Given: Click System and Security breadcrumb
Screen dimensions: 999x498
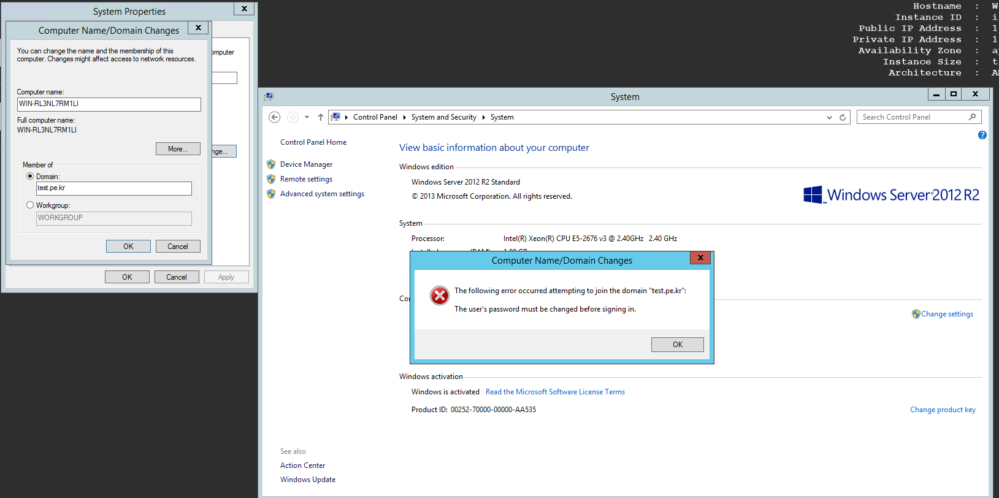Looking at the screenshot, I should pos(444,117).
